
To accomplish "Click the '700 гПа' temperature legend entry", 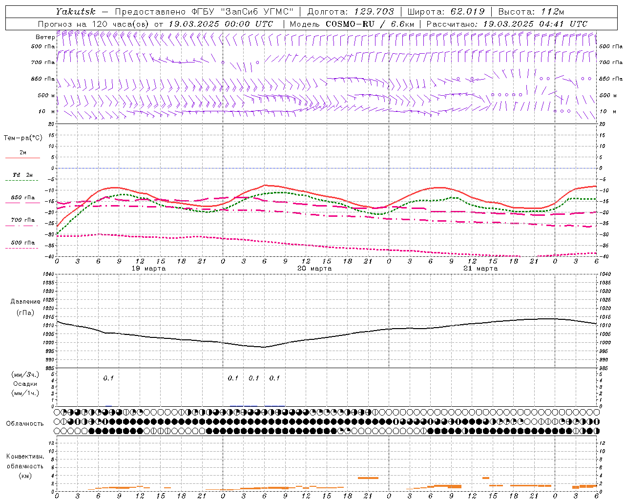I will coord(23,220).
